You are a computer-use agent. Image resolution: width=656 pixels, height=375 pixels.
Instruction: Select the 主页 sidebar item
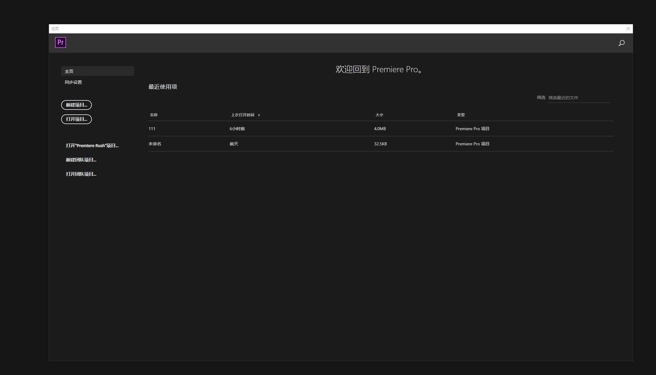[x=97, y=71]
